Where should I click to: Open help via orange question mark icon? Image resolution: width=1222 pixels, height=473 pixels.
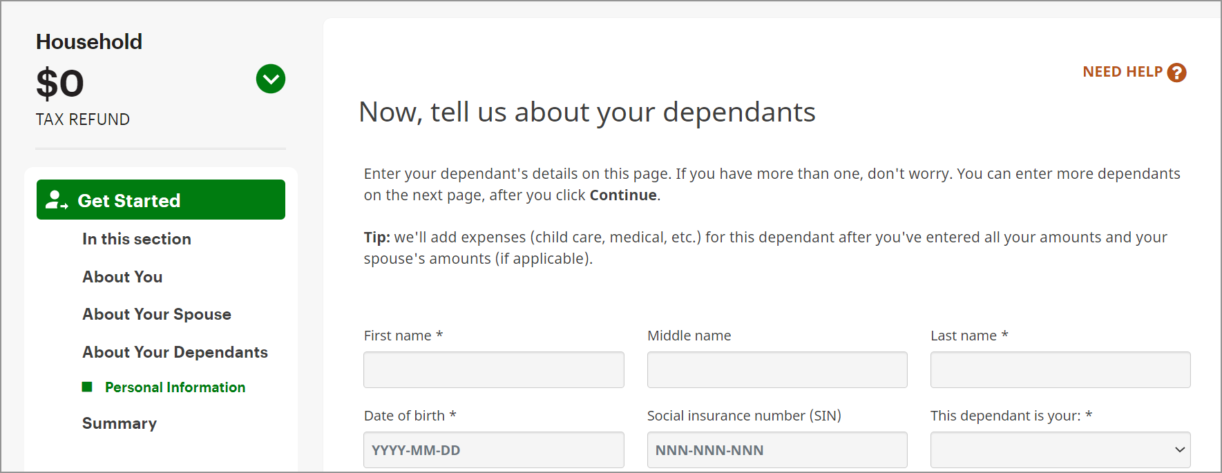pos(1176,73)
